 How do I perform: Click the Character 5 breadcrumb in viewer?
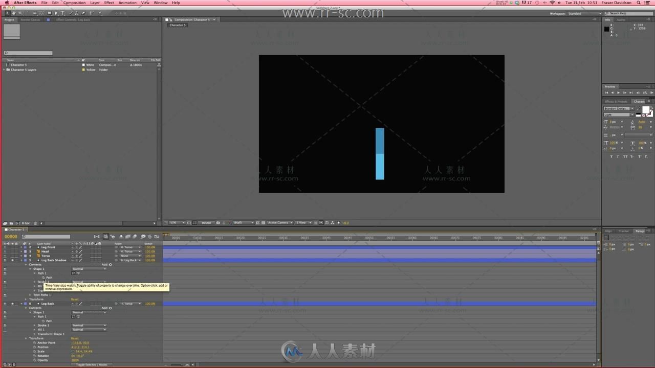click(177, 25)
